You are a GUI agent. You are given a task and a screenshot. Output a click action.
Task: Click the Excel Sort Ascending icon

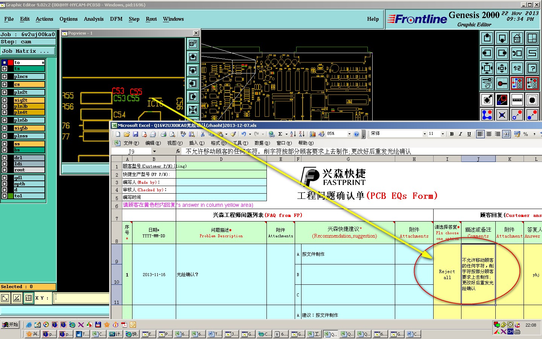293,134
